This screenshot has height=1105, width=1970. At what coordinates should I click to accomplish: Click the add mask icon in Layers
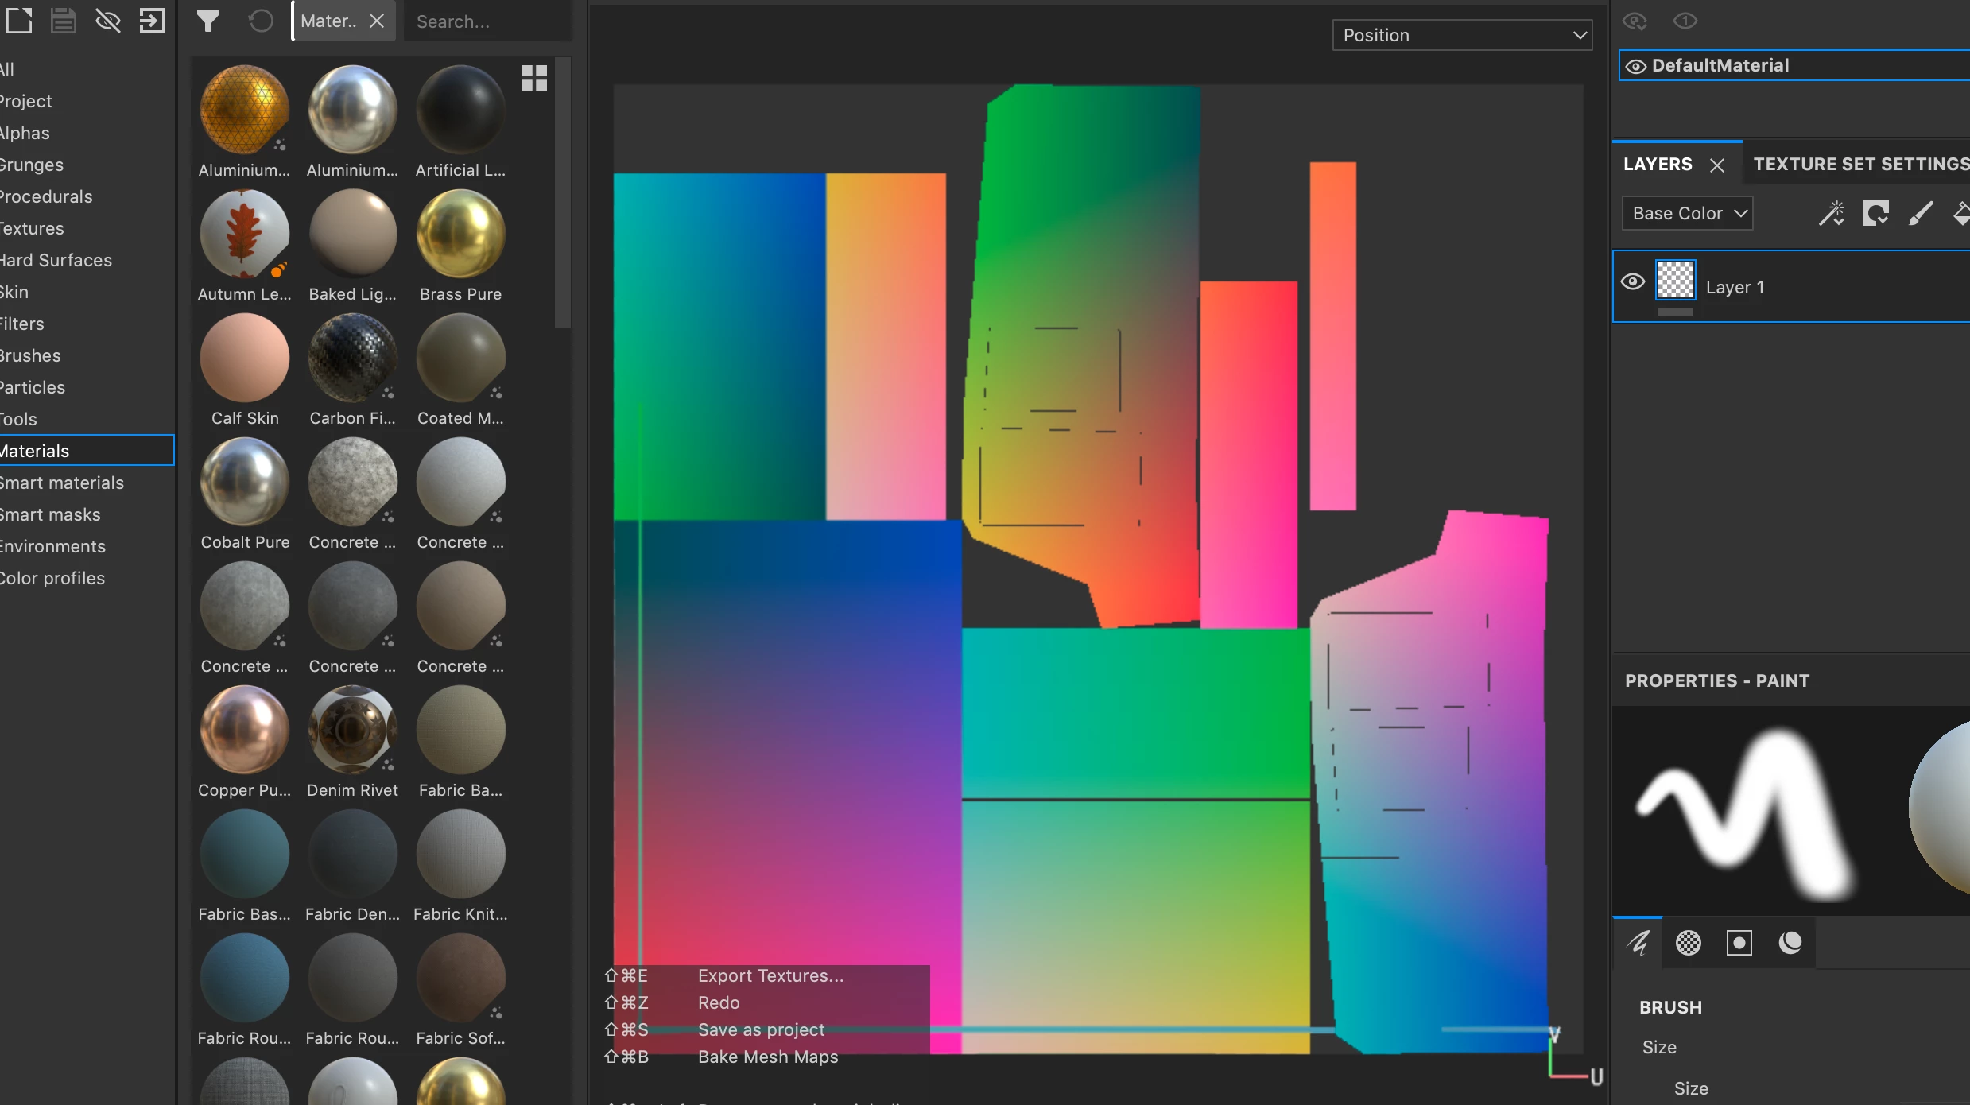pyautogui.click(x=1875, y=213)
